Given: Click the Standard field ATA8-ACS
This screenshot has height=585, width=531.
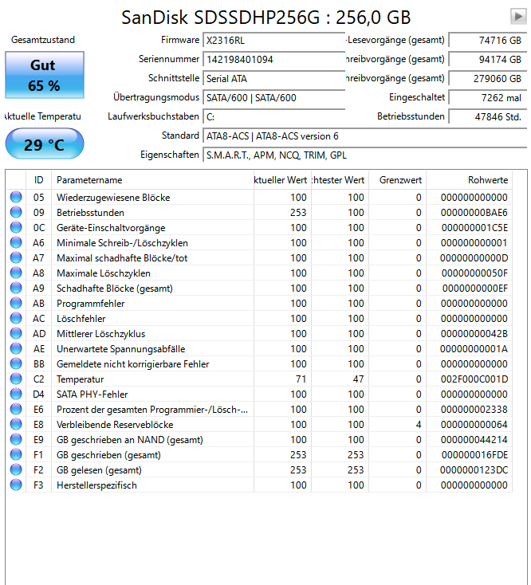Looking at the screenshot, I should 364,136.
